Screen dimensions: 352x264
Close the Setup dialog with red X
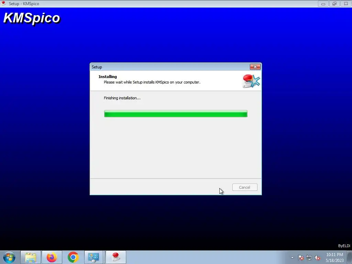[255, 67]
